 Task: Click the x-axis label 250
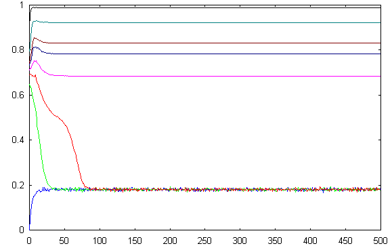(204, 241)
